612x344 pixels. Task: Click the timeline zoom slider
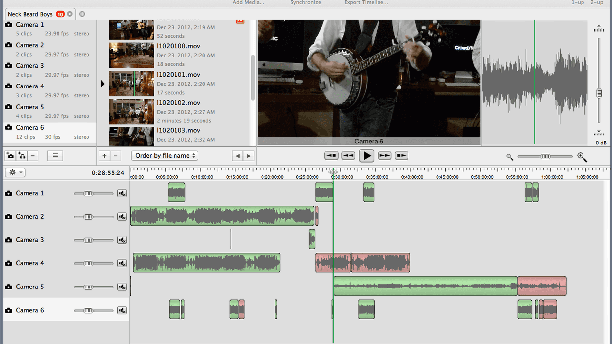545,156
